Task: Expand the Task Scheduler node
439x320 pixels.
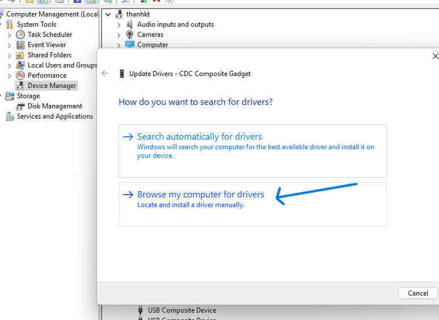Action: click(x=9, y=35)
